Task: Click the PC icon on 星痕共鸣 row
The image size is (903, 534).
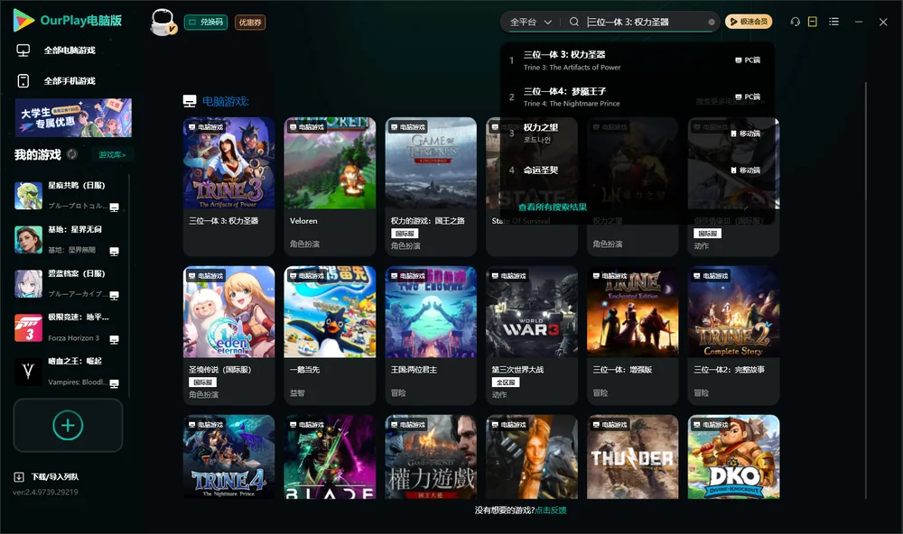Action: tap(114, 207)
